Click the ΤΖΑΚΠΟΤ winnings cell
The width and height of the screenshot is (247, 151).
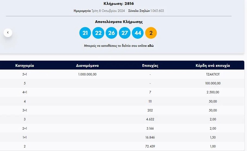click(x=213, y=74)
